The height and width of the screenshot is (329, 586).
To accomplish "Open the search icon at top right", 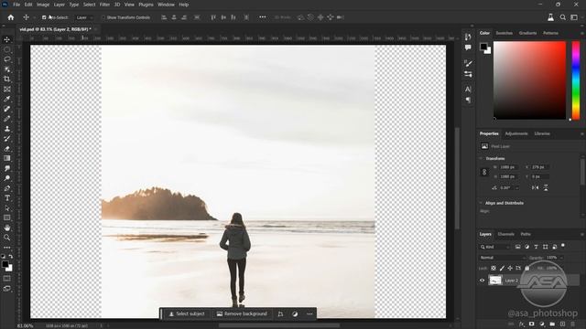I will tap(562, 17).
